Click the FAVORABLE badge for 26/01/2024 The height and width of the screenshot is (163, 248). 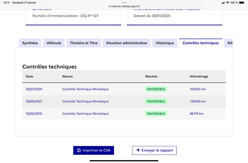(x=156, y=89)
